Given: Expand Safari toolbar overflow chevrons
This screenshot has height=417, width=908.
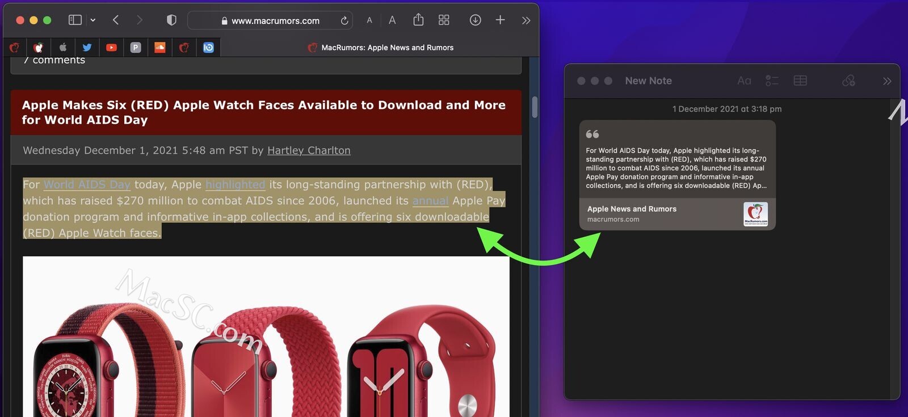Looking at the screenshot, I should click(526, 20).
